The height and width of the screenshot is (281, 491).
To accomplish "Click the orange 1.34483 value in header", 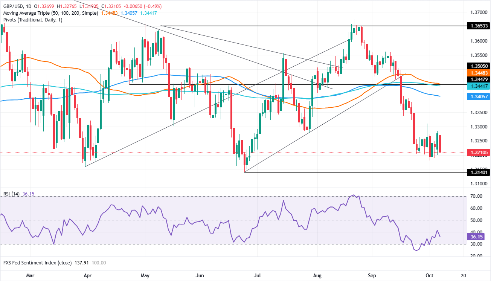I will pos(109,13).
